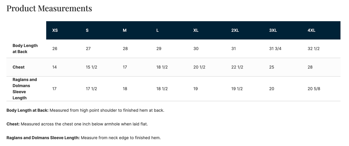Click the Body Length at Back row label
Image resolution: width=349 pixels, height=146 pixels.
25,48
